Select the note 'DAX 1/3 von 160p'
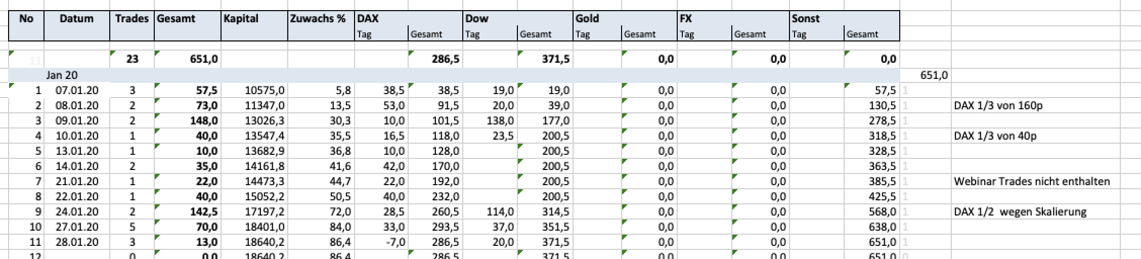 coord(998,106)
